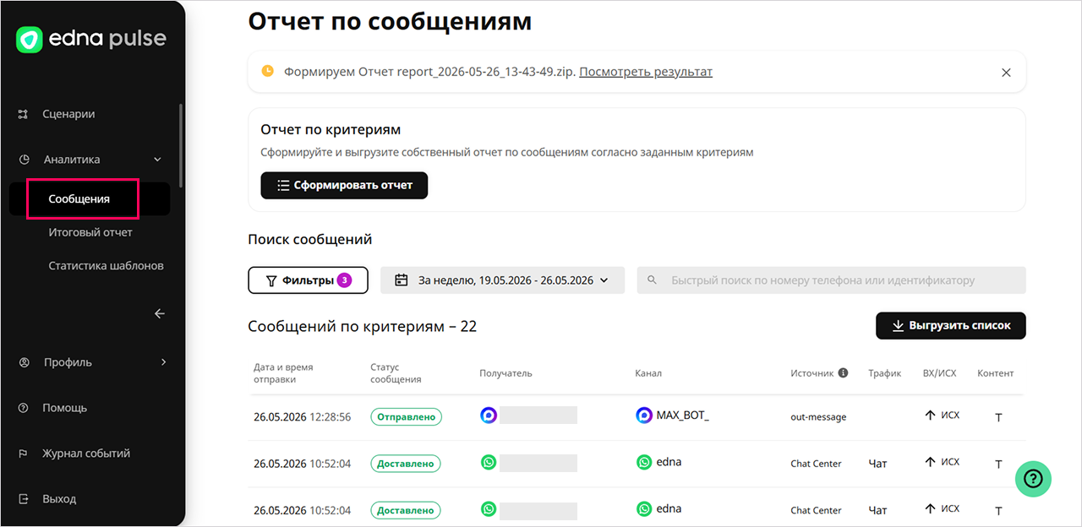Click Сообщений по критериям – 22 text
The image size is (1082, 527).
click(x=363, y=326)
